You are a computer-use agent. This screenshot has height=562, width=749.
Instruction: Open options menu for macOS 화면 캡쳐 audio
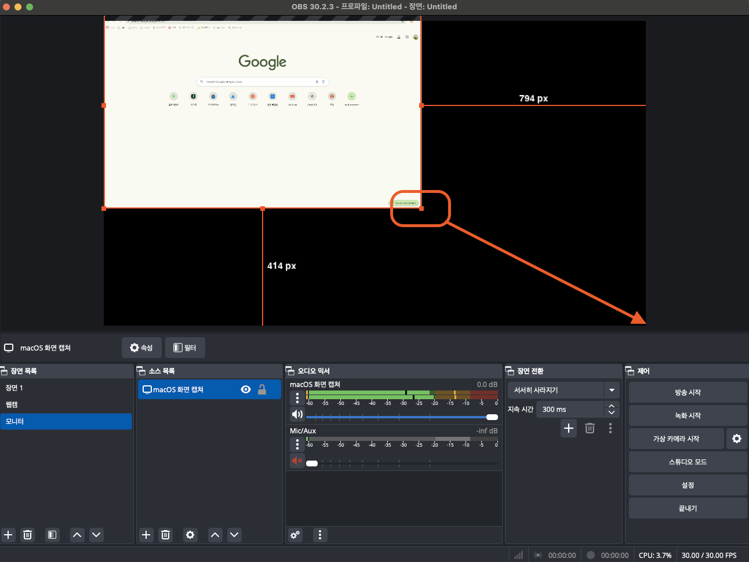297,397
